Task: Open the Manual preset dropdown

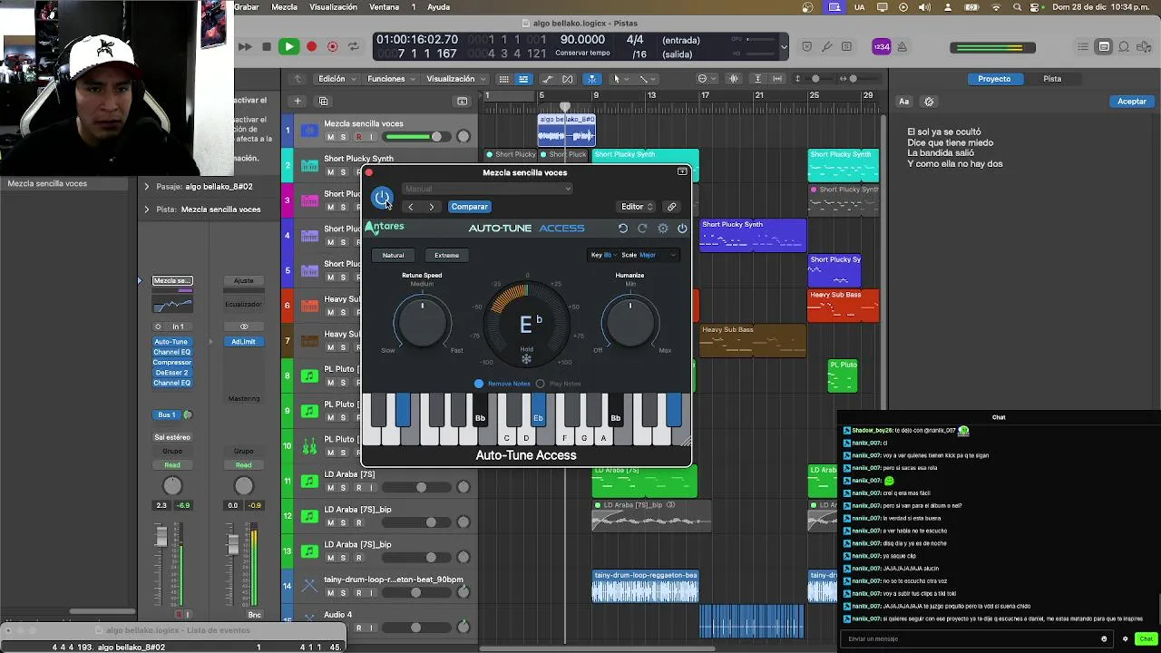Action: (487, 189)
